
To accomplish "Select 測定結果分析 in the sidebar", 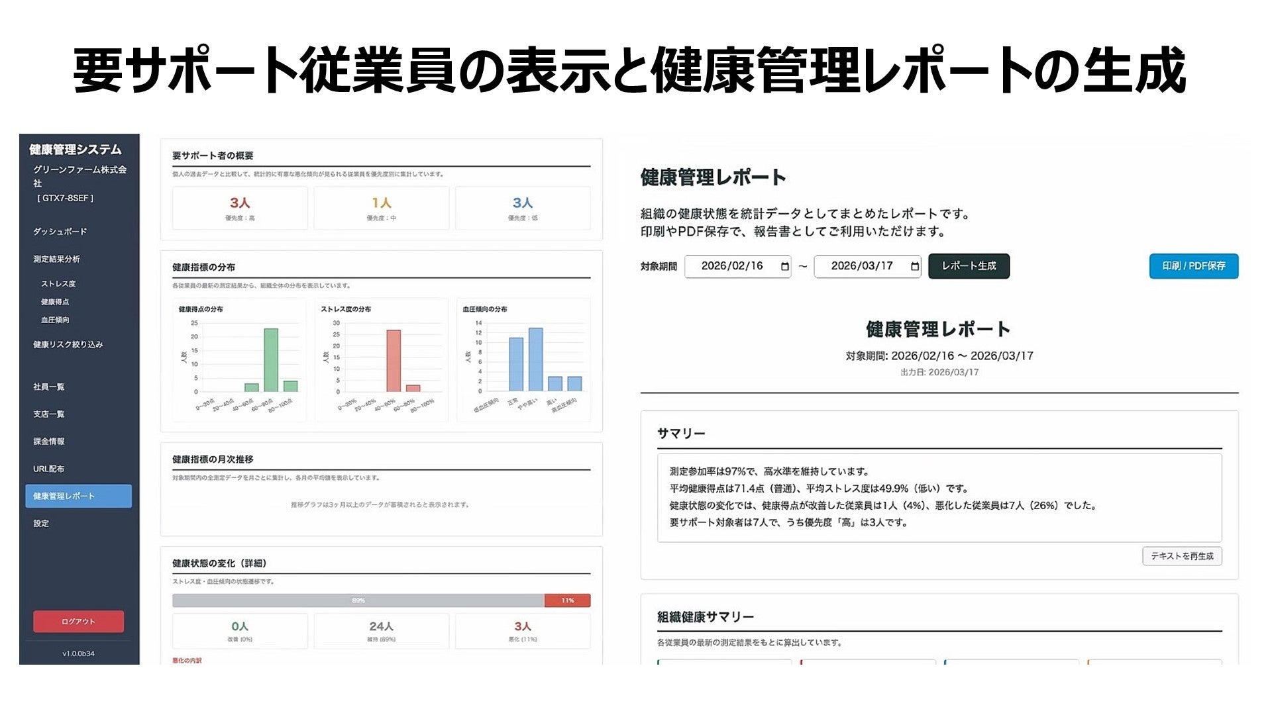I will coord(57,259).
